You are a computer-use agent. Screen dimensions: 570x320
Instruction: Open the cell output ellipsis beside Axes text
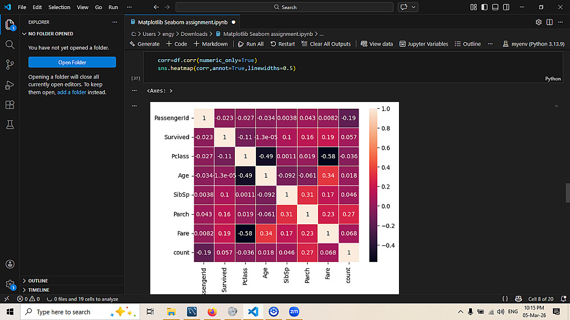[x=135, y=91]
